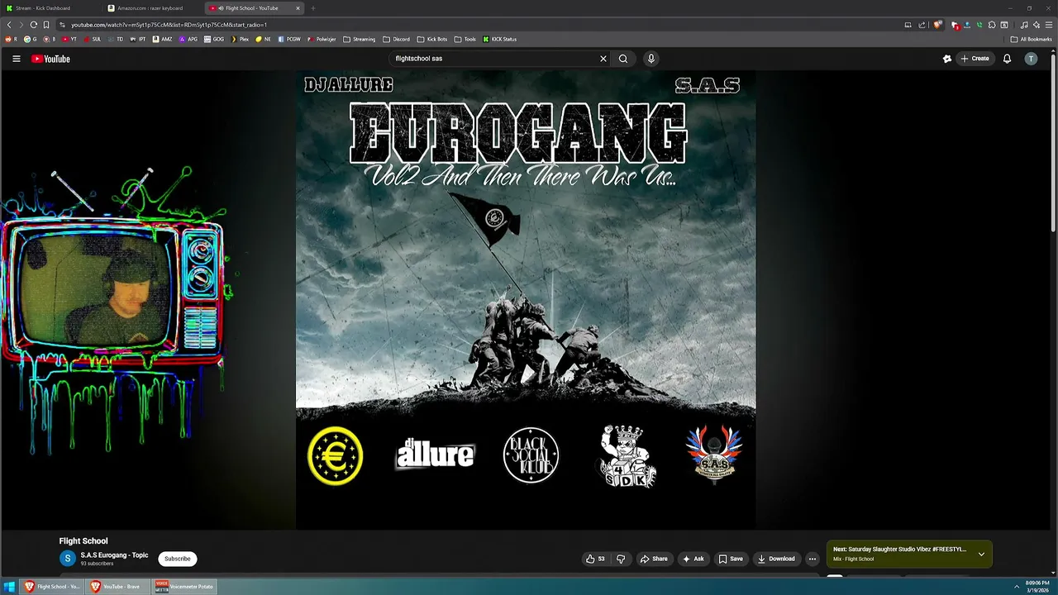Download the Flight School video
Screen dimensions: 1058x595
coord(776,559)
